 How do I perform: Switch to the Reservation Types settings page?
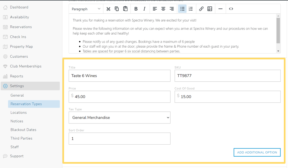click(27, 104)
